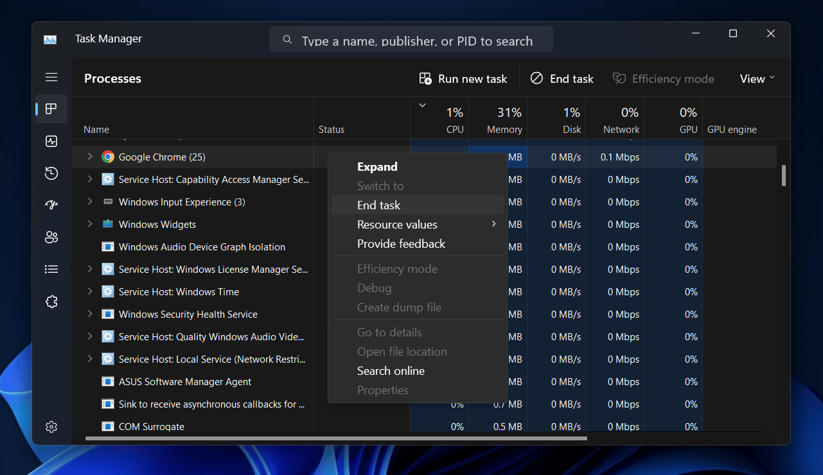The image size is (823, 475).
Task: Open the hamburger navigation menu
Action: click(x=51, y=78)
